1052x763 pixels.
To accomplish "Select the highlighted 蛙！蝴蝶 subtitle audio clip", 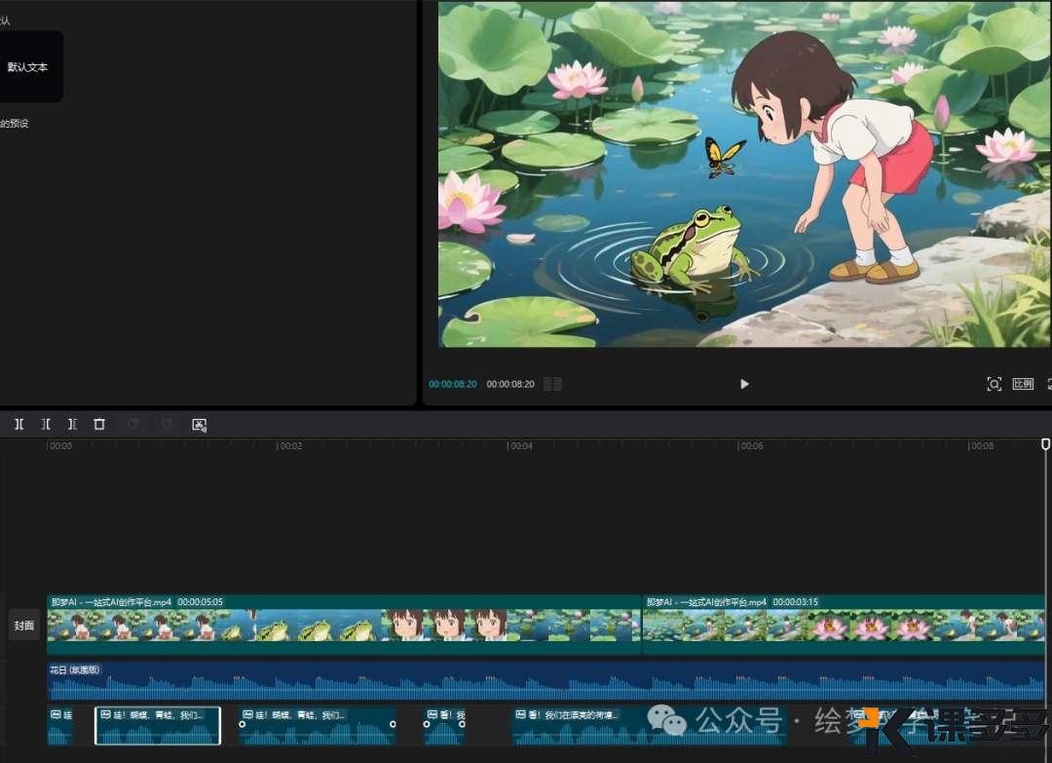I will click(x=158, y=726).
